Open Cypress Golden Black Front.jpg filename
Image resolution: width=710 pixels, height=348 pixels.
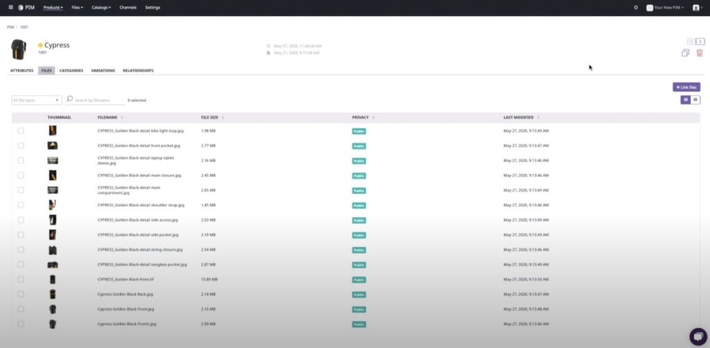tap(126, 309)
